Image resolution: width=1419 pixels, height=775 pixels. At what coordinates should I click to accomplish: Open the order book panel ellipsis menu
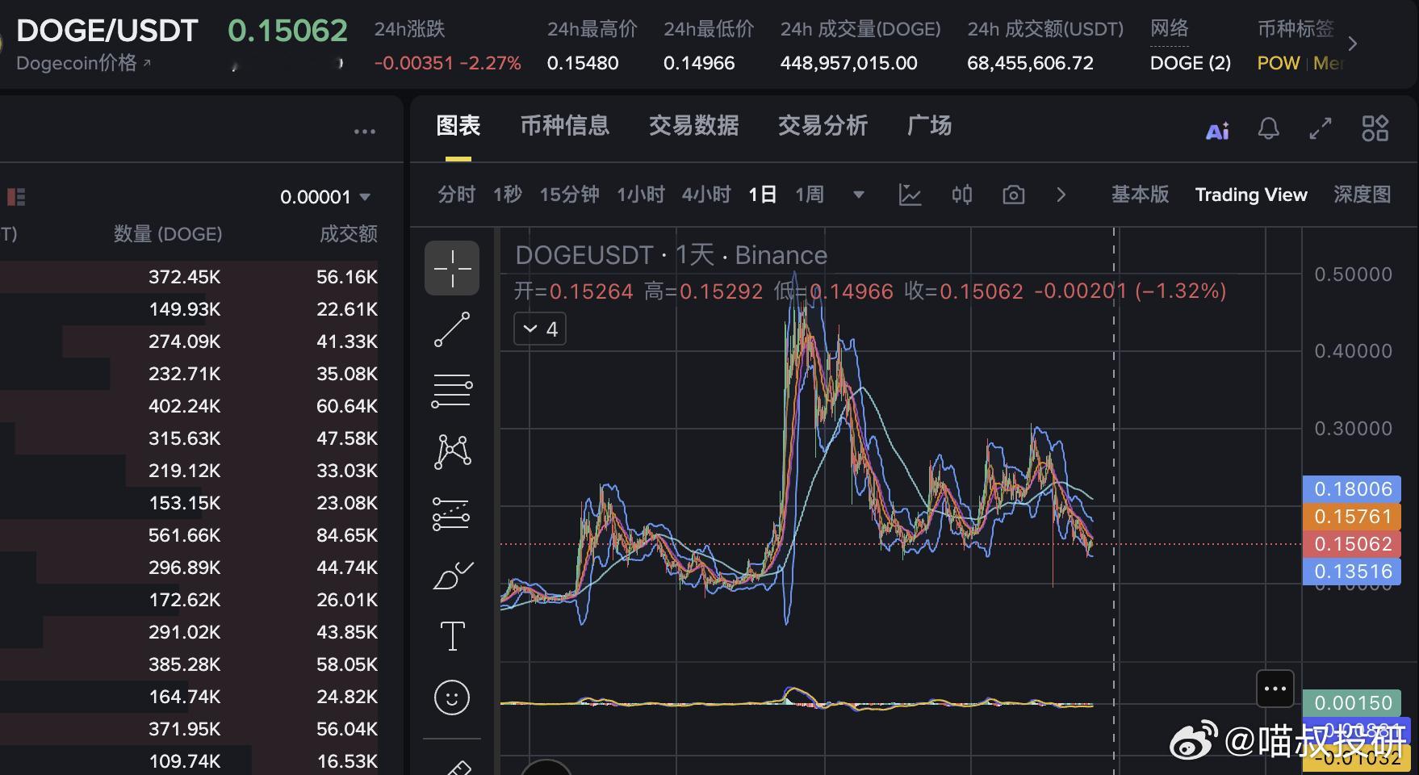click(364, 131)
